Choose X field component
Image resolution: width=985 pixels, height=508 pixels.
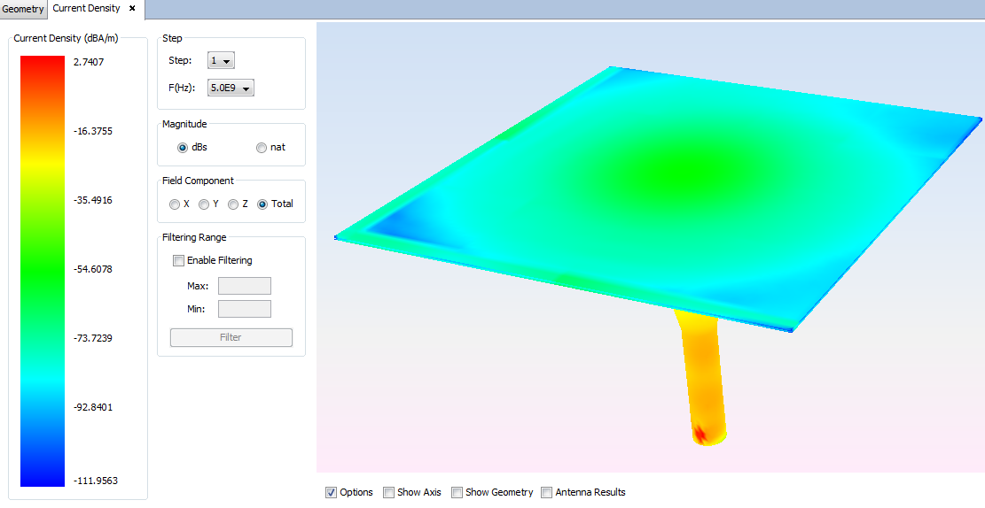coord(175,204)
